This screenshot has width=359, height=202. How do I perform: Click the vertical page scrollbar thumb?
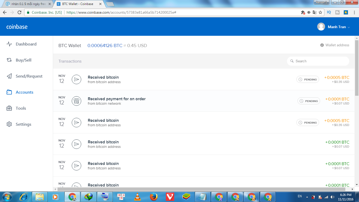pos(357,68)
